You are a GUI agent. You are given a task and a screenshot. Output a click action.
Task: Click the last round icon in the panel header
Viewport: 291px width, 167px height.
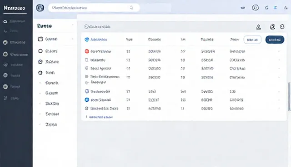tap(282, 27)
